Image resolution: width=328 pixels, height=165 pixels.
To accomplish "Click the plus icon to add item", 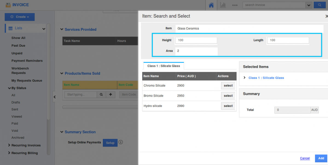I will coord(111,95).
